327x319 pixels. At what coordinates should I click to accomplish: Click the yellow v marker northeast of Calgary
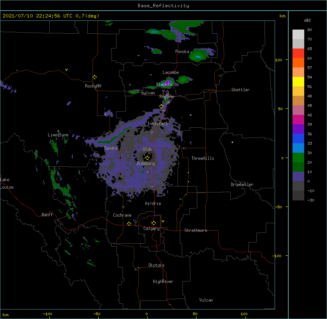point(163,221)
